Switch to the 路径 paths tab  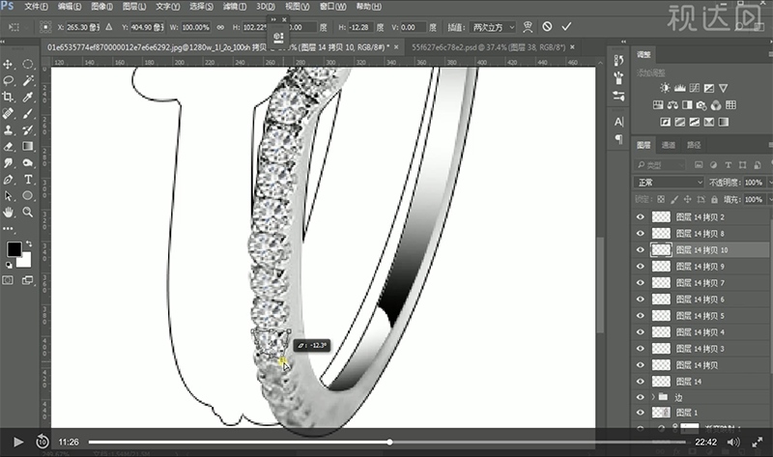pos(694,145)
